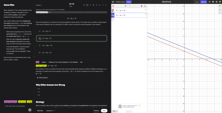The width and height of the screenshot is (222, 113).
Task: Click the sidebar collapse handle next to Game Plan
Action: [34, 57]
